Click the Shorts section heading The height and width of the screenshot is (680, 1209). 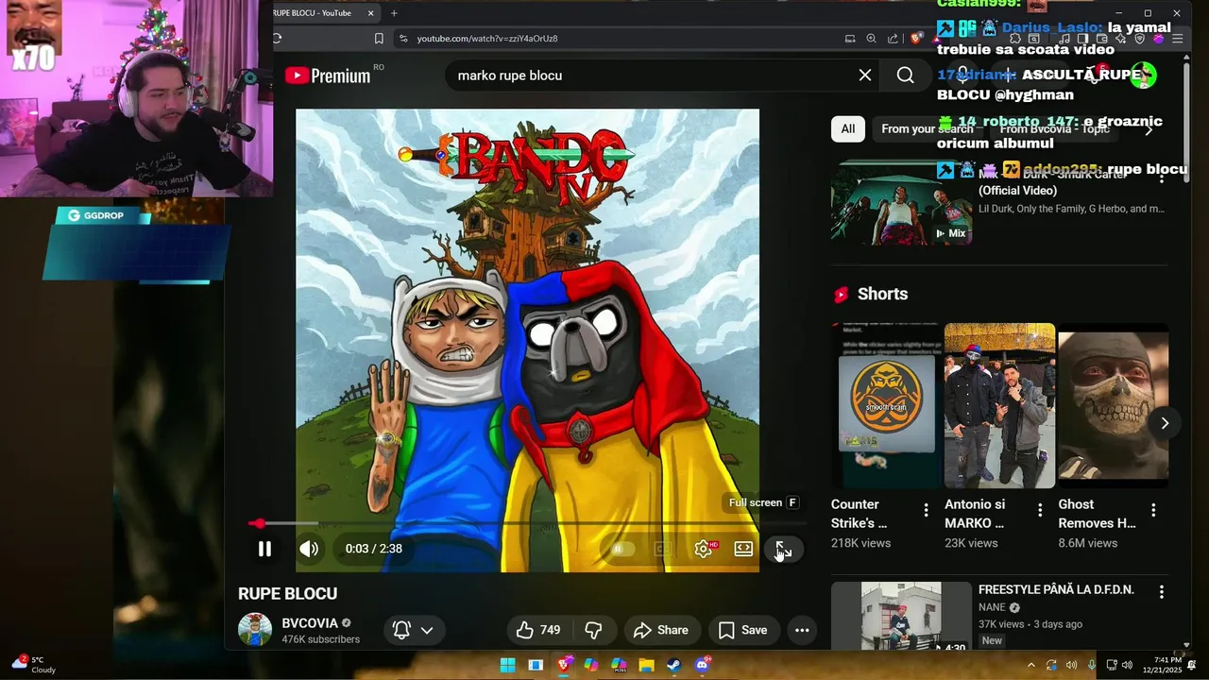point(882,295)
